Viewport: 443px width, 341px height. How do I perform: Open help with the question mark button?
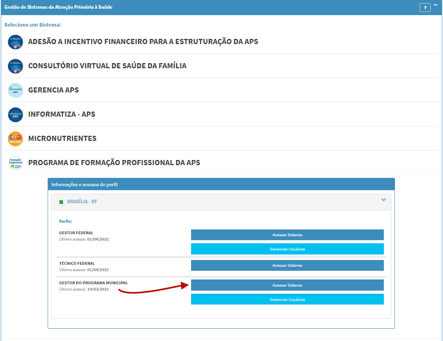tap(425, 8)
